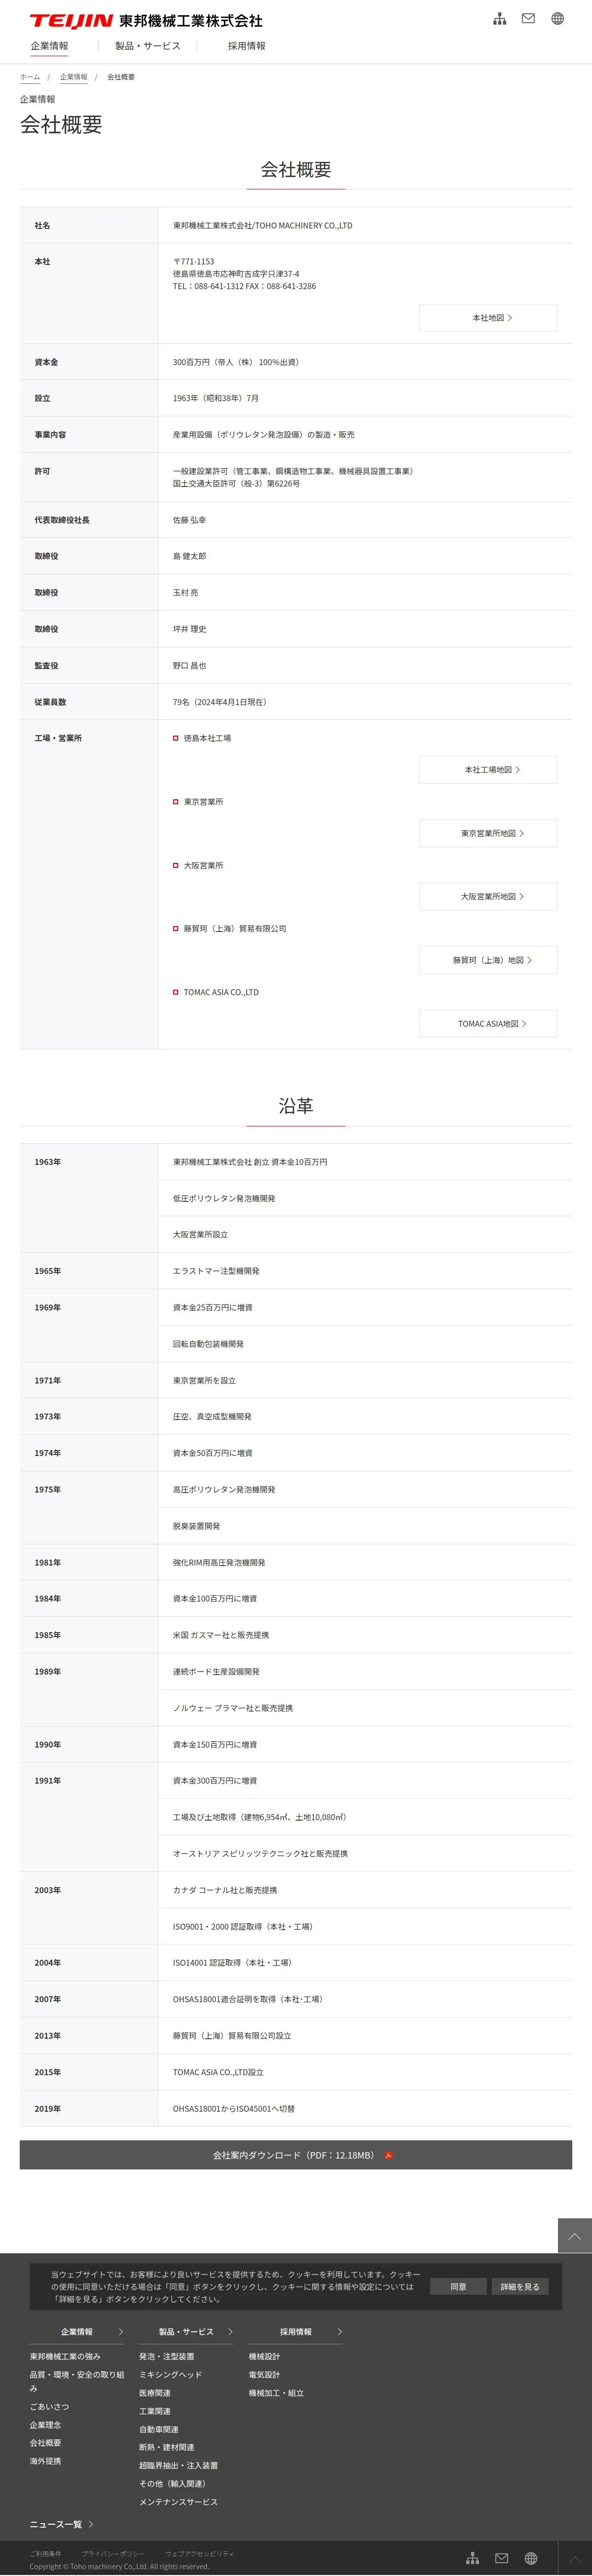The width and height of the screenshot is (592, 2576).
Task: Expand the footer 採用情報 heading
Action: (x=296, y=2332)
